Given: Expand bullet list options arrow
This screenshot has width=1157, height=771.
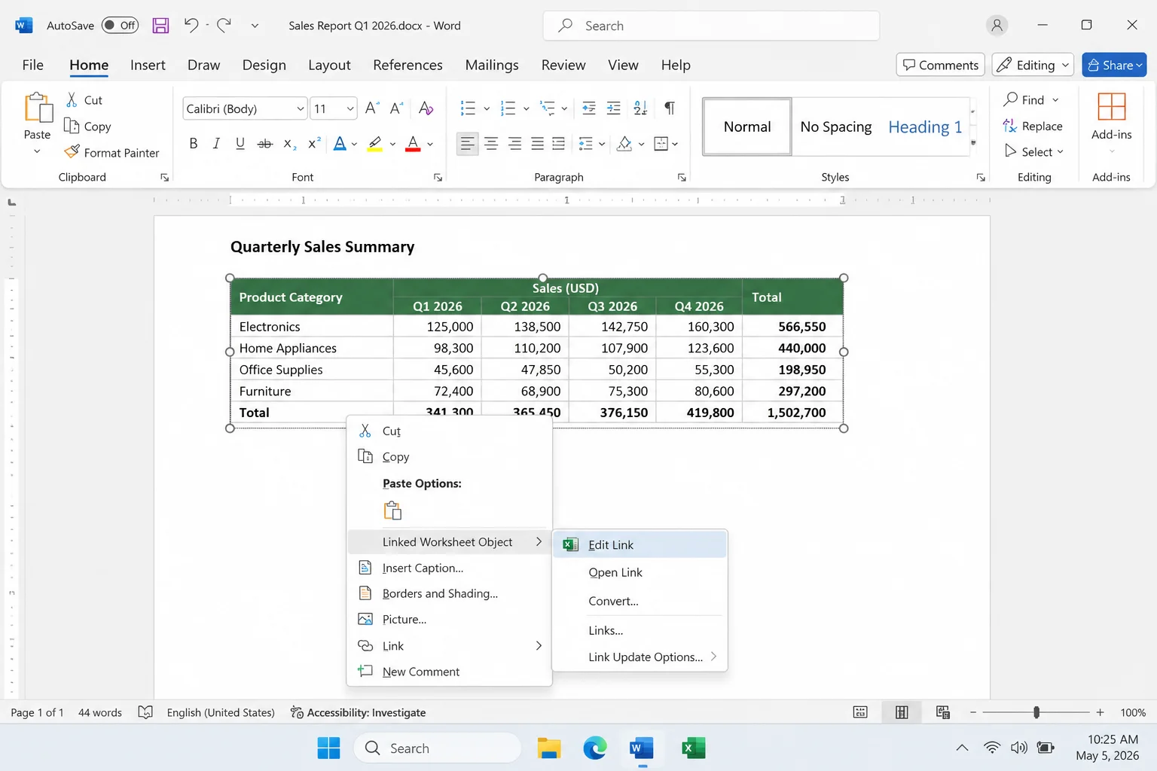Looking at the screenshot, I should pyautogui.click(x=487, y=108).
